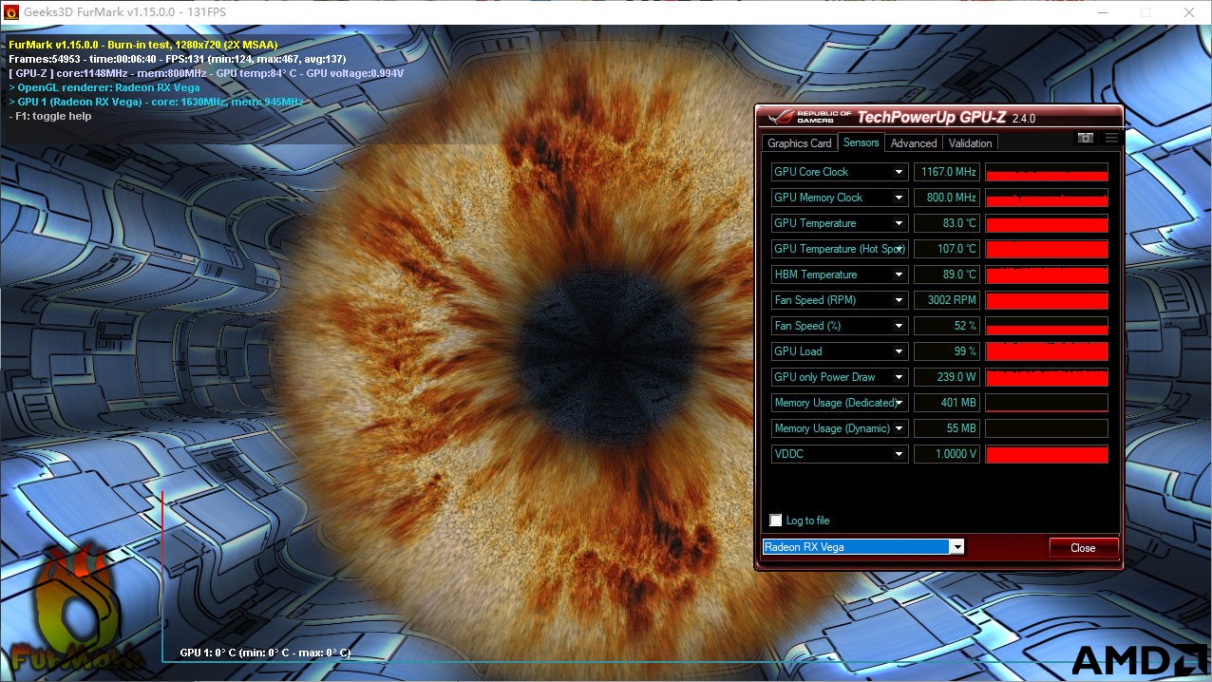Viewport: 1212px width, 682px height.
Task: Select the 107.0 °C hot spot reading
Action: click(x=946, y=249)
